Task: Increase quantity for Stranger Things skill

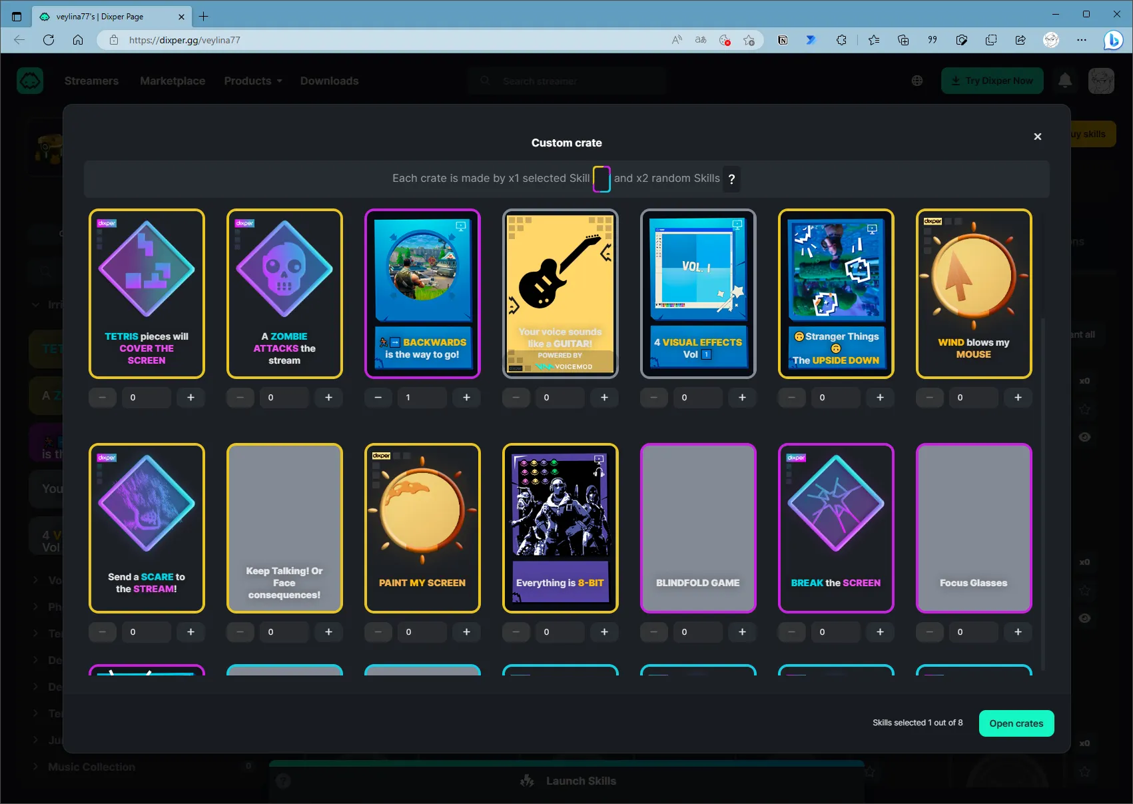Action: pos(880,398)
